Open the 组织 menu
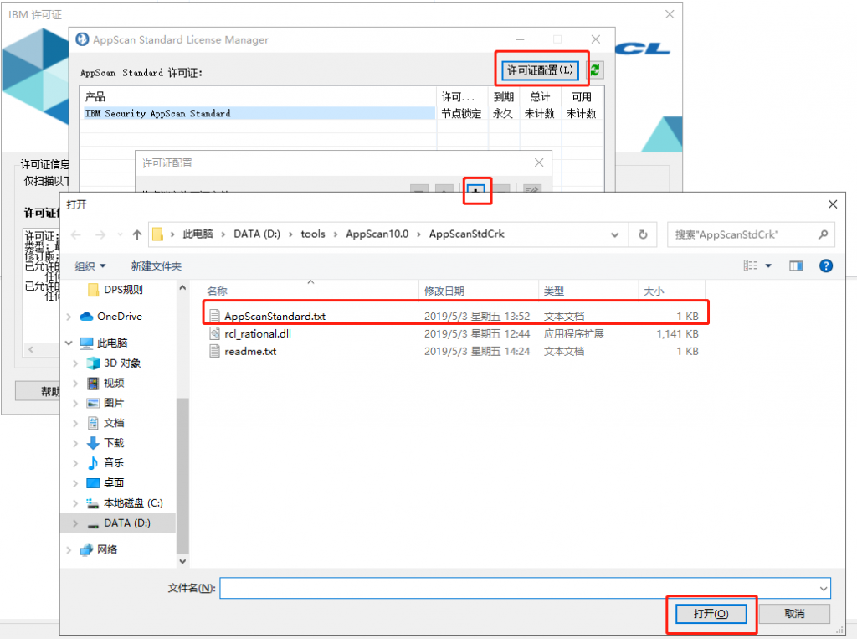The height and width of the screenshot is (639, 857). (x=90, y=265)
